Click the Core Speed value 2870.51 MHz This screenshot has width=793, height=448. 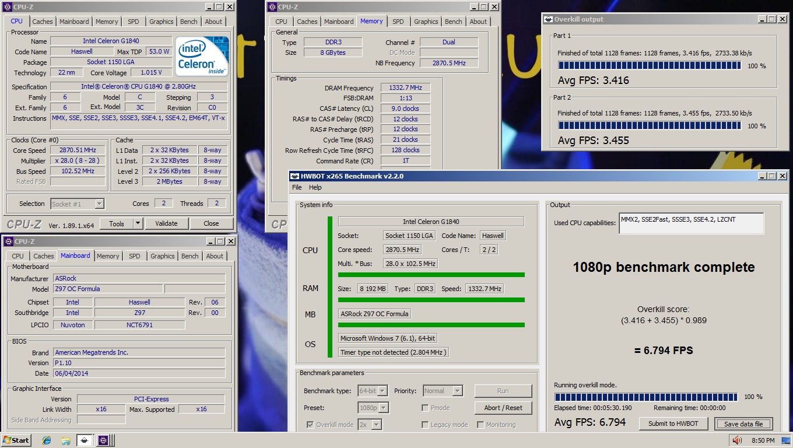click(79, 150)
